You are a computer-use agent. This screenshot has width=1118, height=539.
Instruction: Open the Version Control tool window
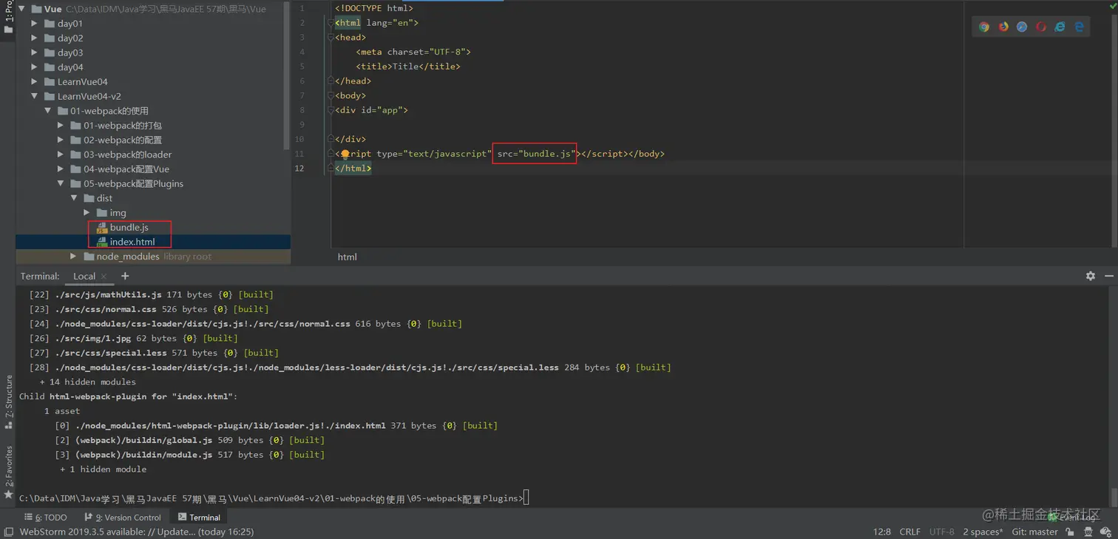(123, 518)
